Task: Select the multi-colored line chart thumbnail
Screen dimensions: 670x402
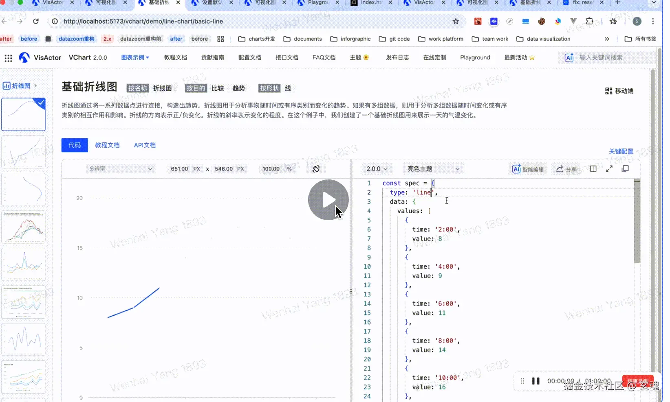Action: (24, 227)
